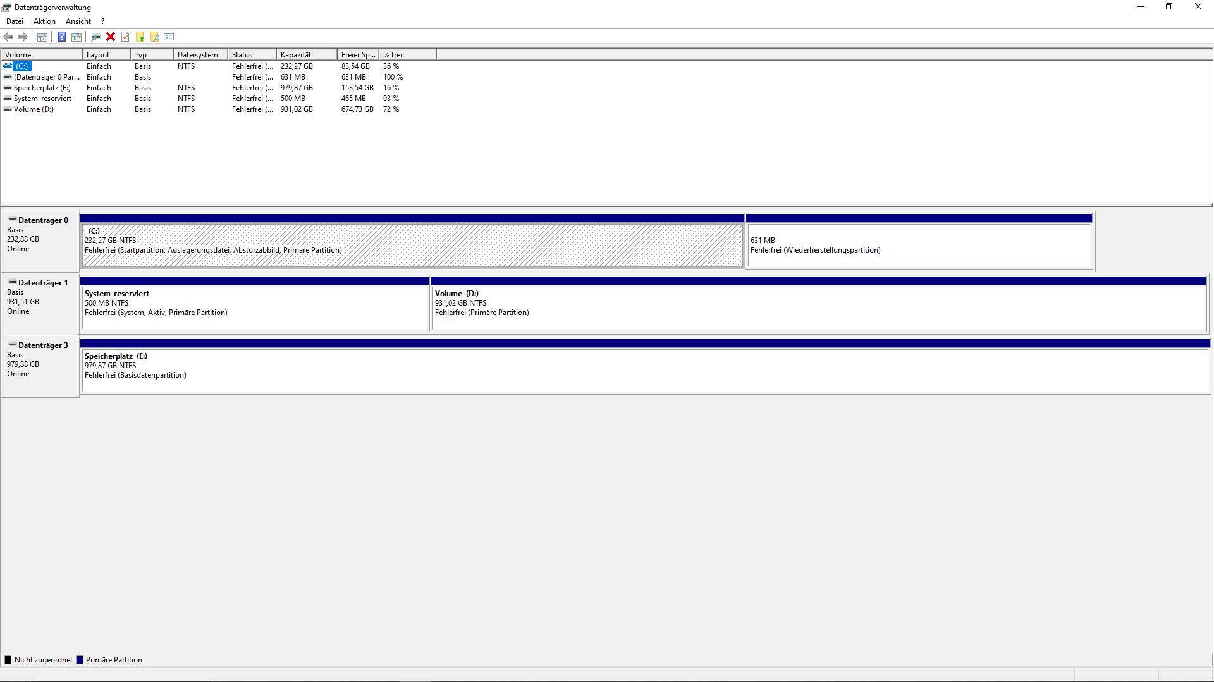Click the red X delete icon
The image size is (1214, 682).
coord(111,37)
